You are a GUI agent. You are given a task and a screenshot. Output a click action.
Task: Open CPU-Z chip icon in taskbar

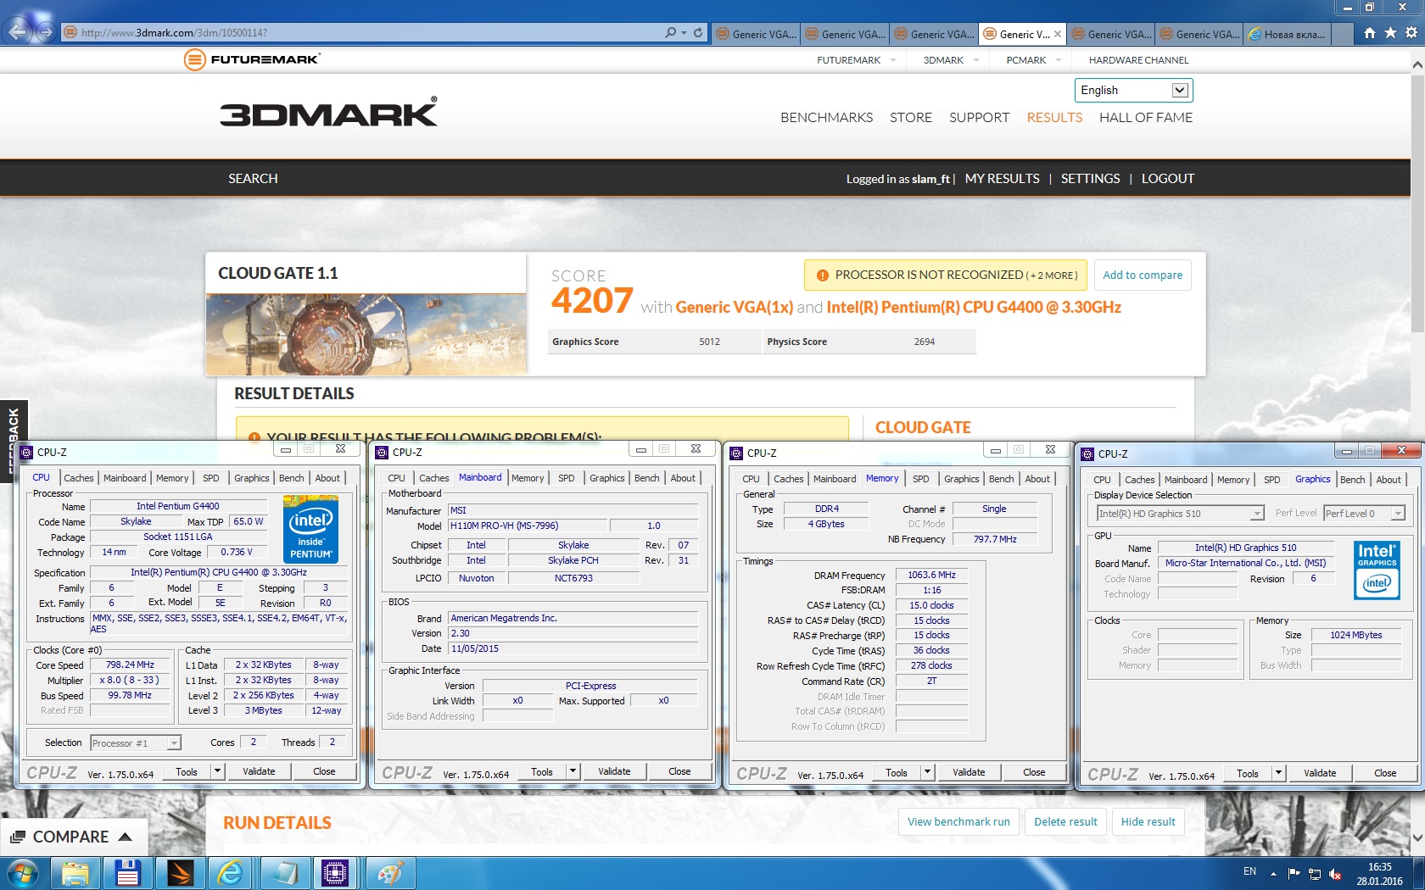pyautogui.click(x=335, y=873)
